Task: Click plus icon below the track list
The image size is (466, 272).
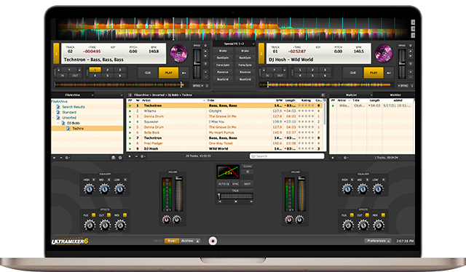Action: tap(130, 156)
